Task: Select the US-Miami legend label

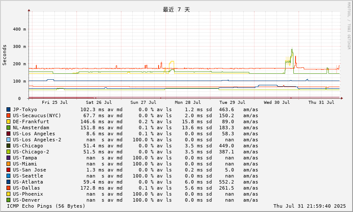Action: [x=25, y=164]
